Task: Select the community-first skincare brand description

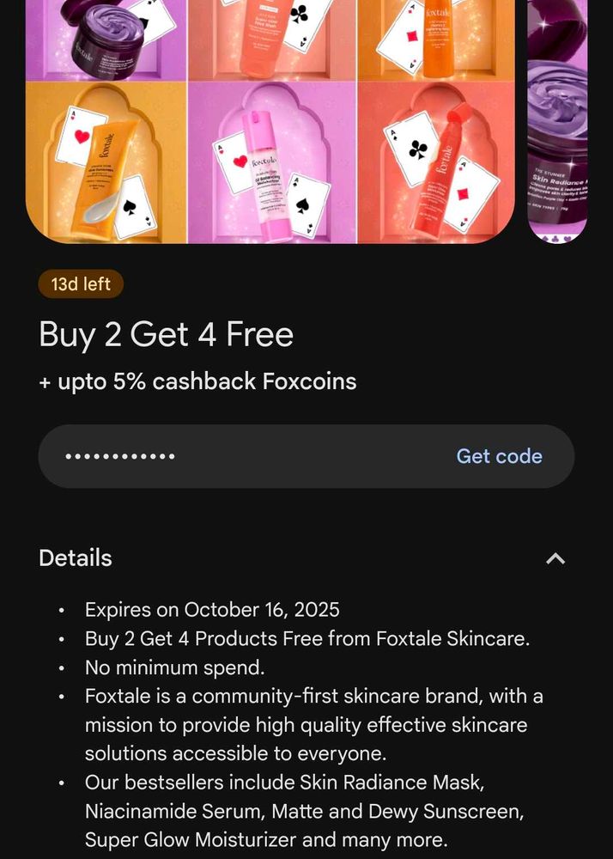Action: click(313, 725)
